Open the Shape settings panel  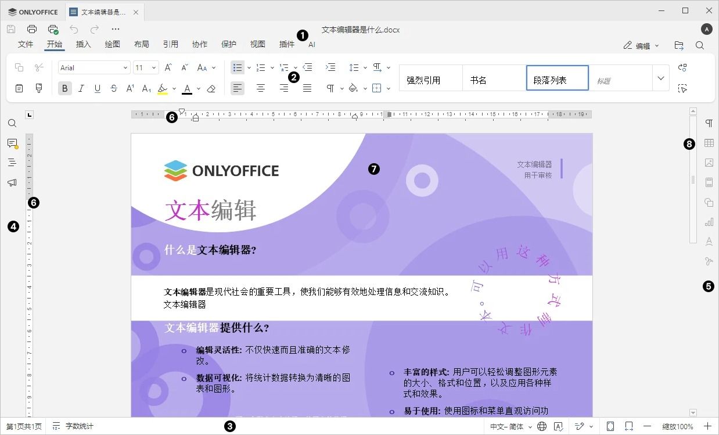[x=709, y=202]
